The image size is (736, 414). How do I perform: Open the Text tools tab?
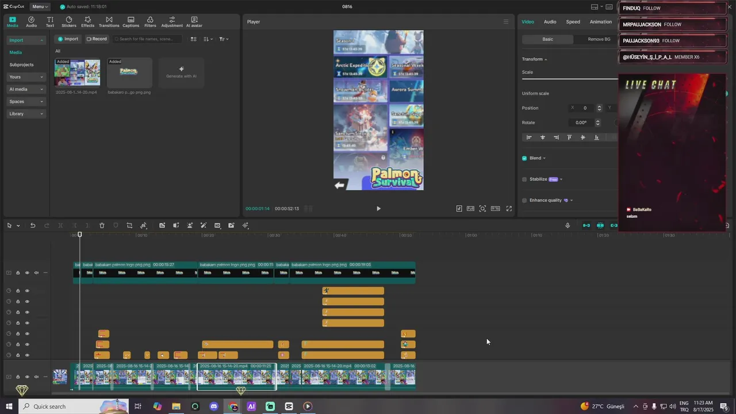[50, 22]
